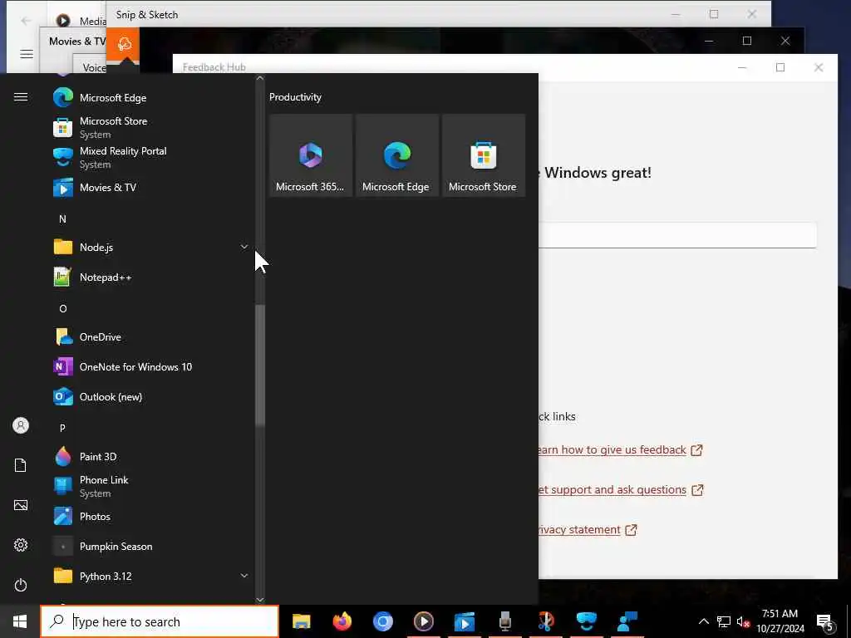Click the Microsoft 365 tile
The width and height of the screenshot is (851, 638).
click(x=311, y=155)
